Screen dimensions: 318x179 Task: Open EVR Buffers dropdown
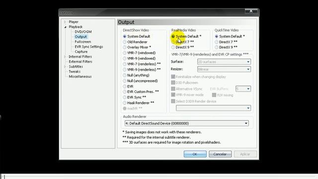tap(243, 89)
